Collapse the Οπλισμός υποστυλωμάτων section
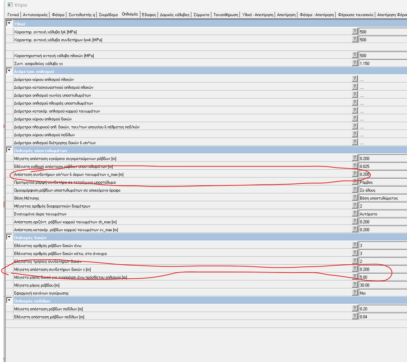The height and width of the screenshot is (362, 407). click(9, 150)
